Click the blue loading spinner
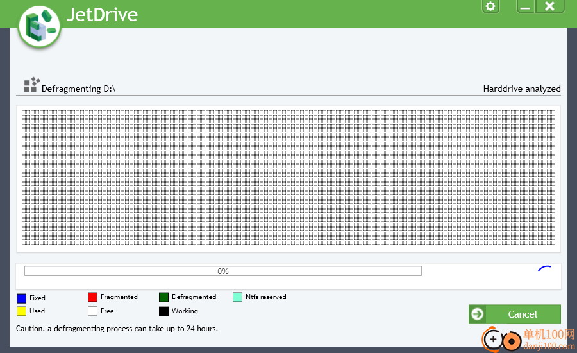 tap(544, 269)
